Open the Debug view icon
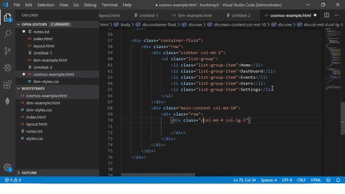 click(x=8, y=67)
